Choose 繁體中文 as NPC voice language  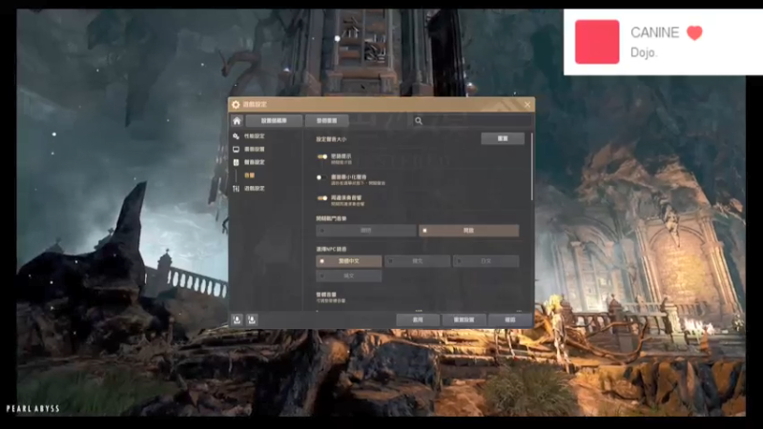click(349, 261)
